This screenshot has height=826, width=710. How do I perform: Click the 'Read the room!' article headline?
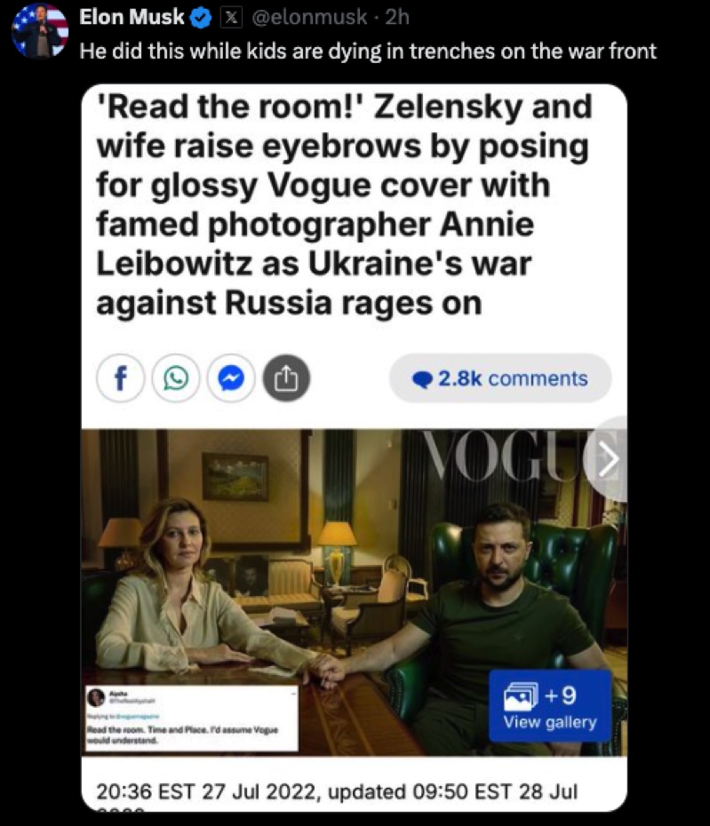[x=344, y=204]
